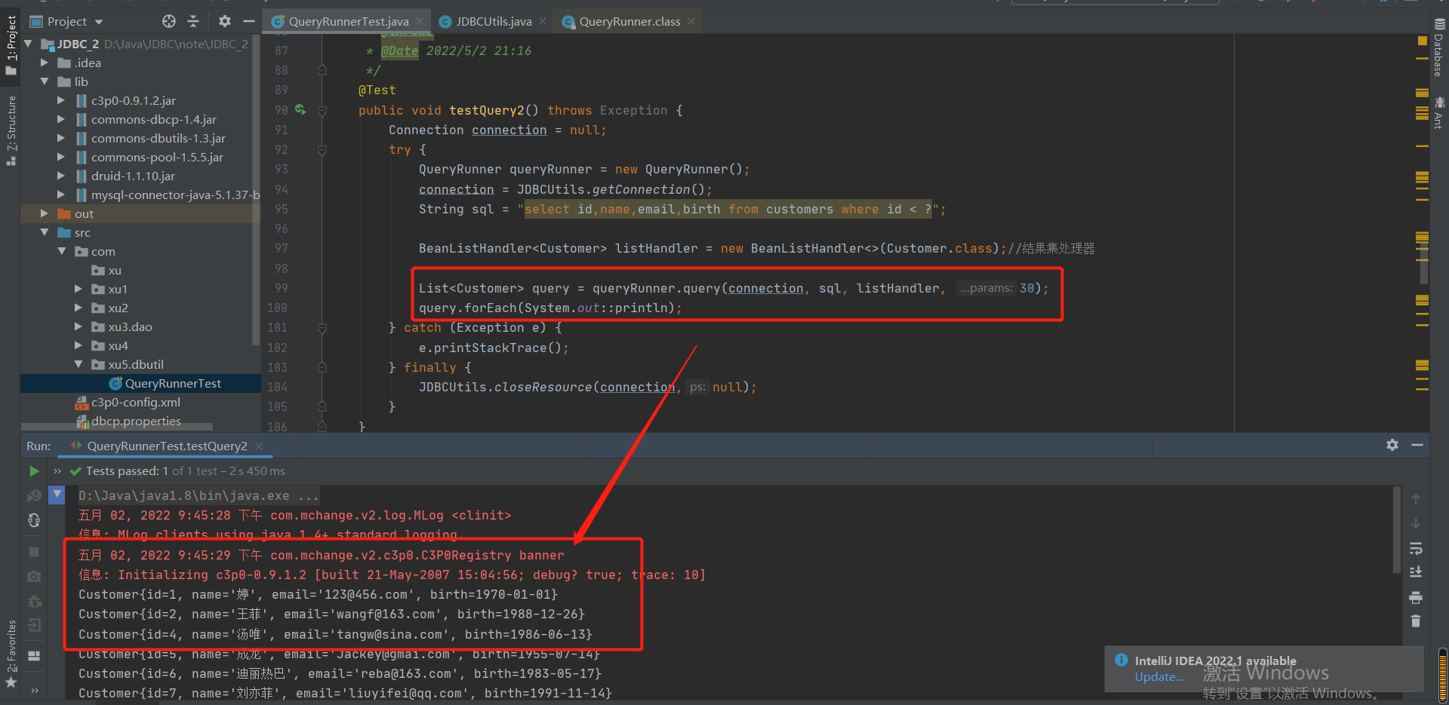The height and width of the screenshot is (705, 1449).
Task: Open Run panel settings gear
Action: click(x=1392, y=445)
